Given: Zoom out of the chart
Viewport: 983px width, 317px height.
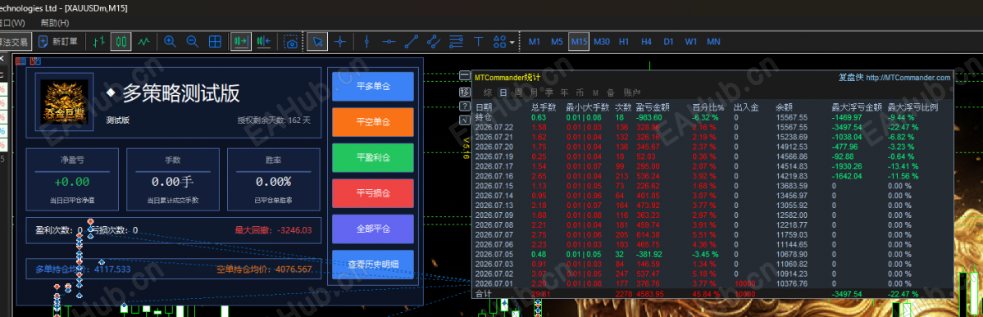Looking at the screenshot, I should (x=192, y=42).
